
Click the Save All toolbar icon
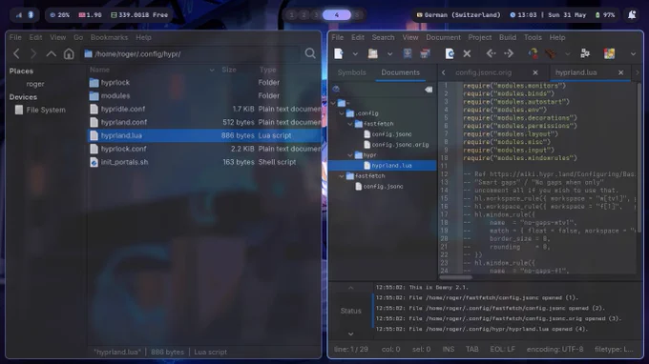(425, 53)
